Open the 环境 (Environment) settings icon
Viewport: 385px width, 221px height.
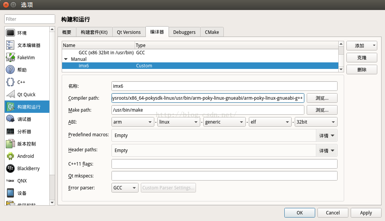pyautogui.click(x=10, y=33)
